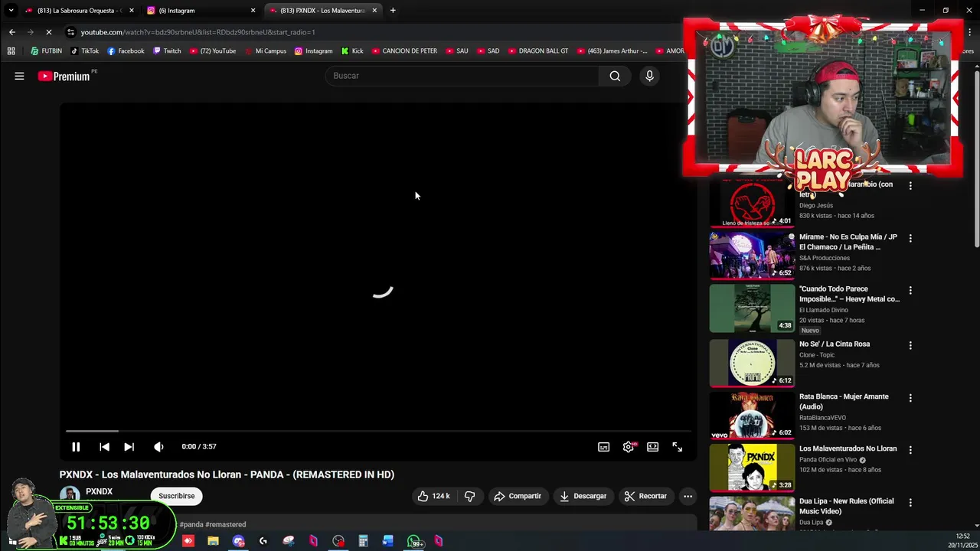The height and width of the screenshot is (551, 980).
Task: Open Logitech G HUB taskbar icon
Action: point(263,541)
